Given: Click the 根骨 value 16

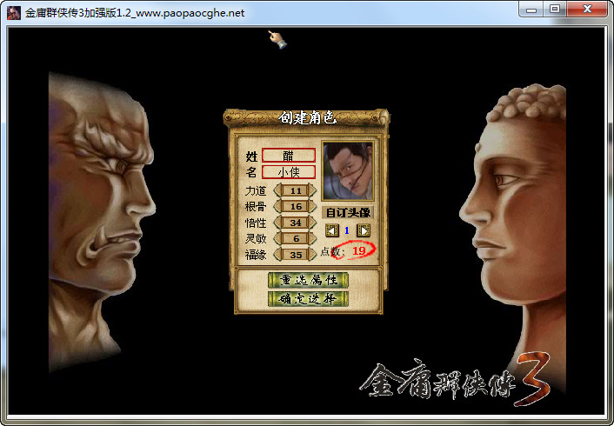Looking at the screenshot, I should (x=295, y=206).
